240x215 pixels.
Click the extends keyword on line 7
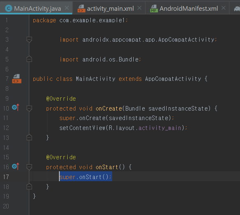click(130, 79)
